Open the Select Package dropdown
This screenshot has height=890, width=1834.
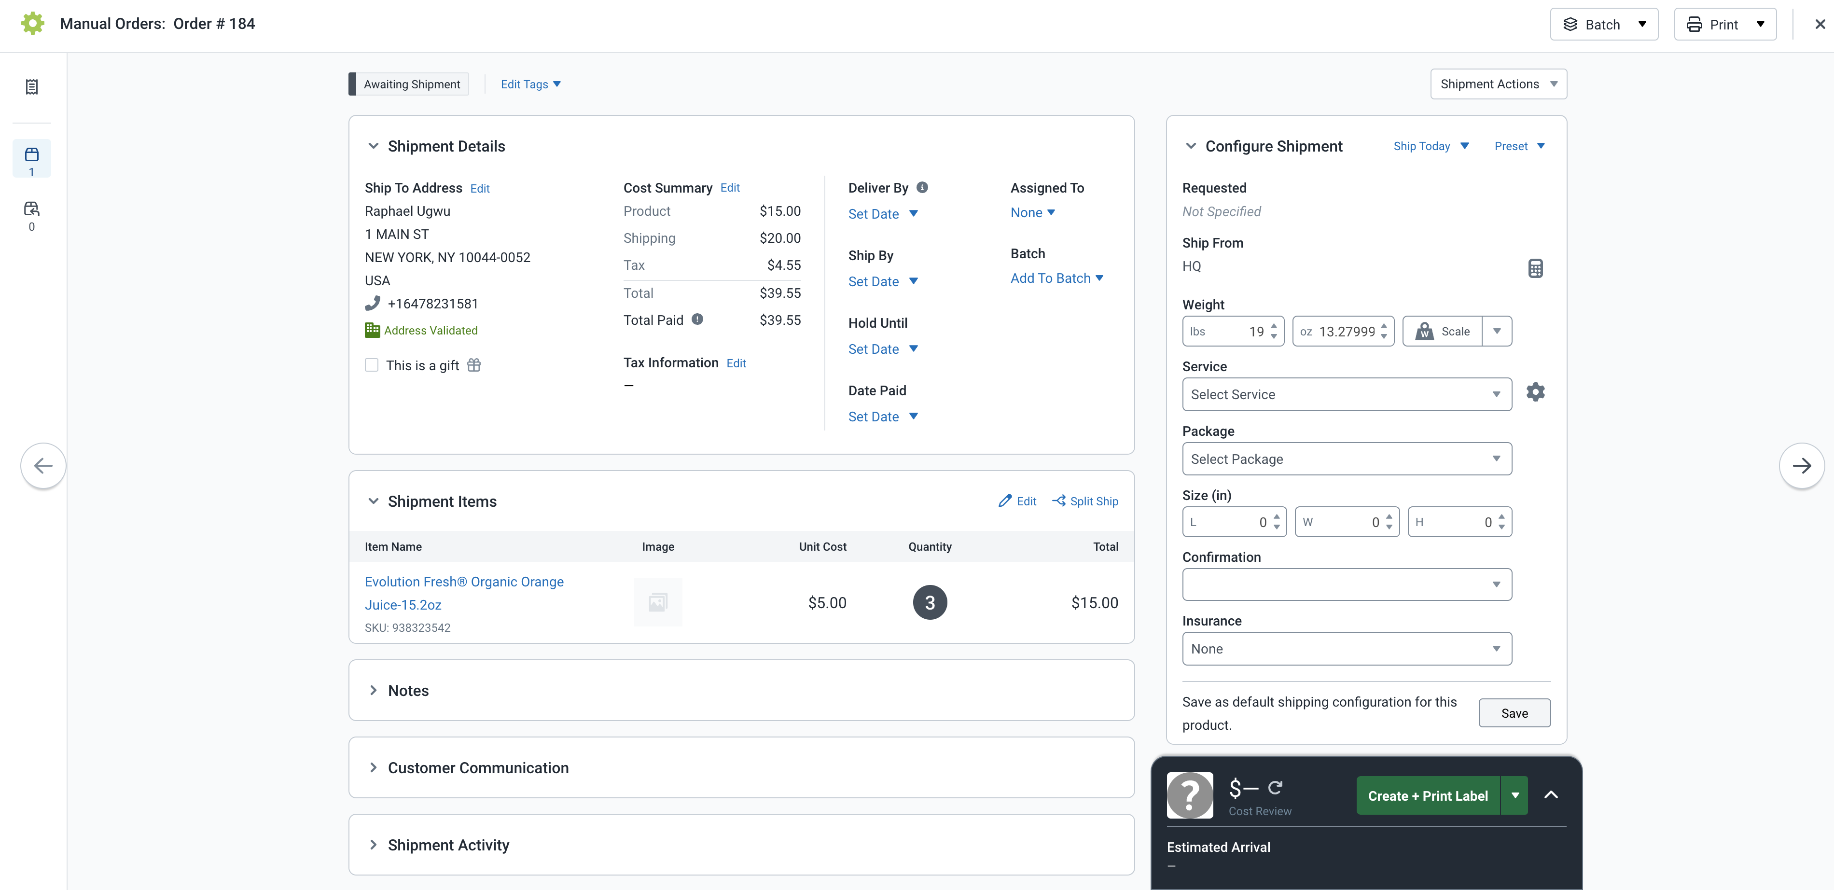click(x=1346, y=459)
